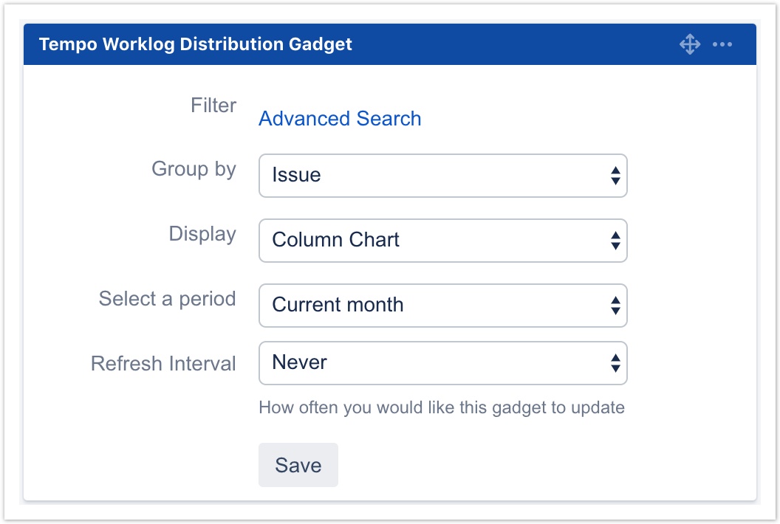Click the Tempo Worklog Distribution Gadget title
Image resolution: width=780 pixels, height=524 pixels.
click(x=195, y=44)
